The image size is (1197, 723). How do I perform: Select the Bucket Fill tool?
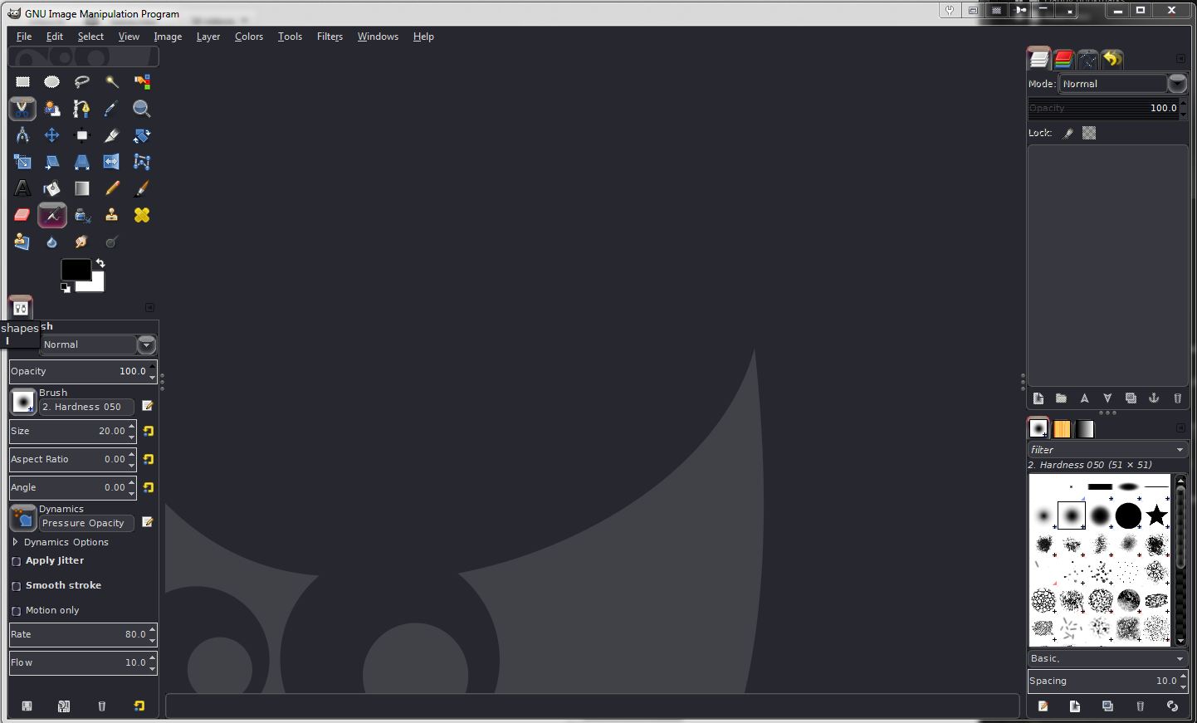pyautogui.click(x=52, y=188)
